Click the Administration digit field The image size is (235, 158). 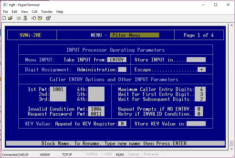click(122, 69)
